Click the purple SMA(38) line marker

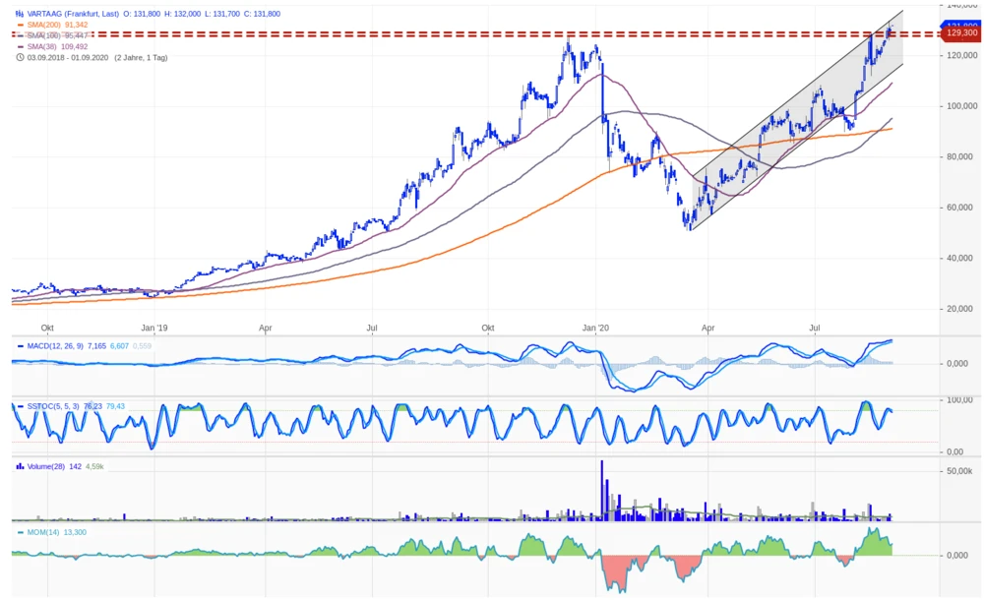pos(21,46)
